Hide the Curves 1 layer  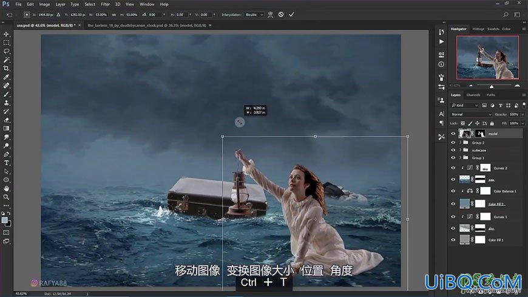tap(453, 217)
